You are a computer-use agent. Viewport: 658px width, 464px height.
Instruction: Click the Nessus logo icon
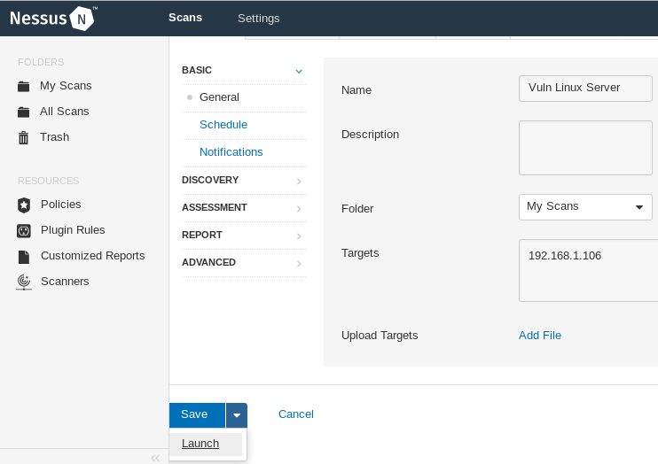pos(82,18)
